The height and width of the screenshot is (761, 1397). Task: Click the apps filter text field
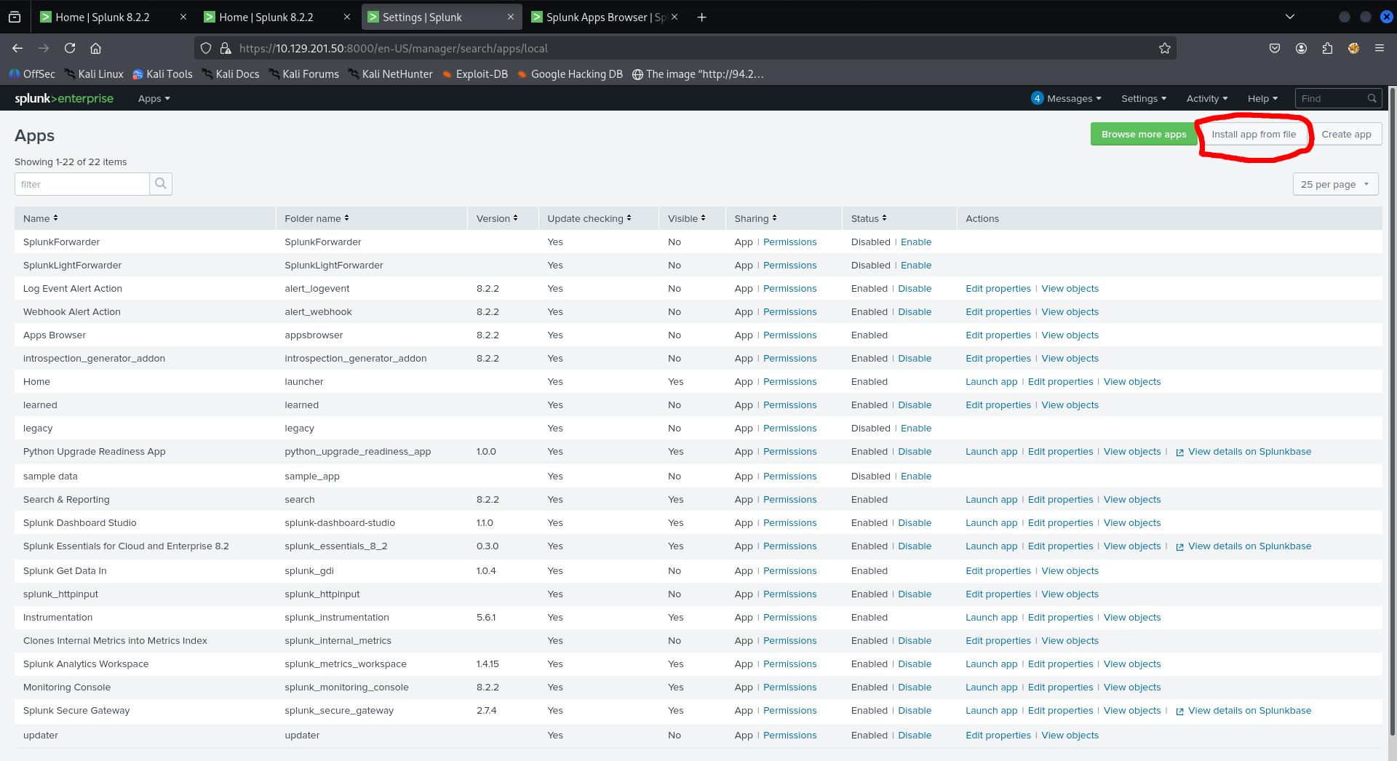[x=81, y=184]
